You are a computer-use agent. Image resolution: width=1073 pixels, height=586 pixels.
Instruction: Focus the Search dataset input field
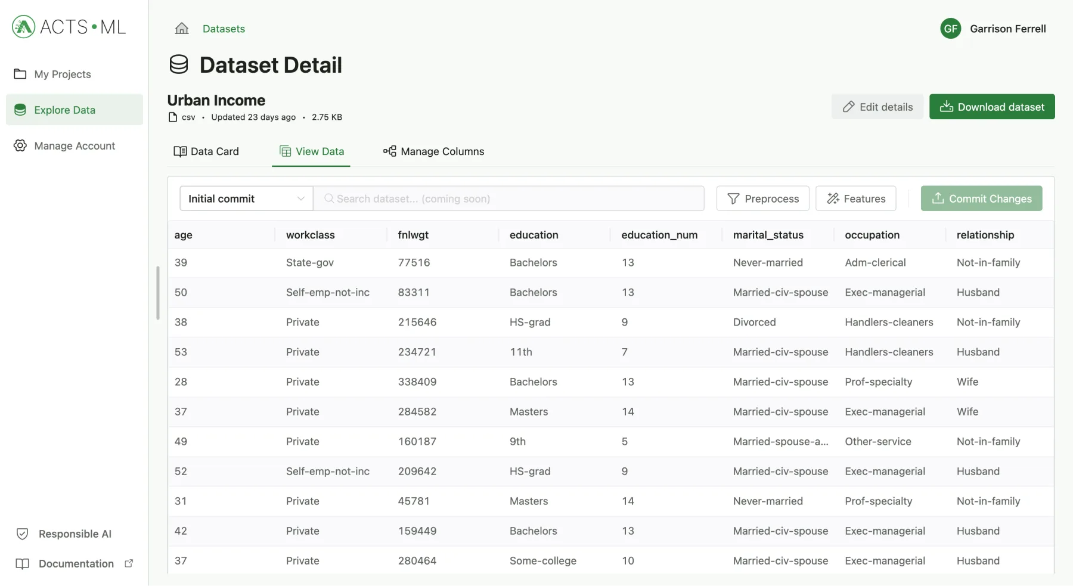click(x=509, y=199)
